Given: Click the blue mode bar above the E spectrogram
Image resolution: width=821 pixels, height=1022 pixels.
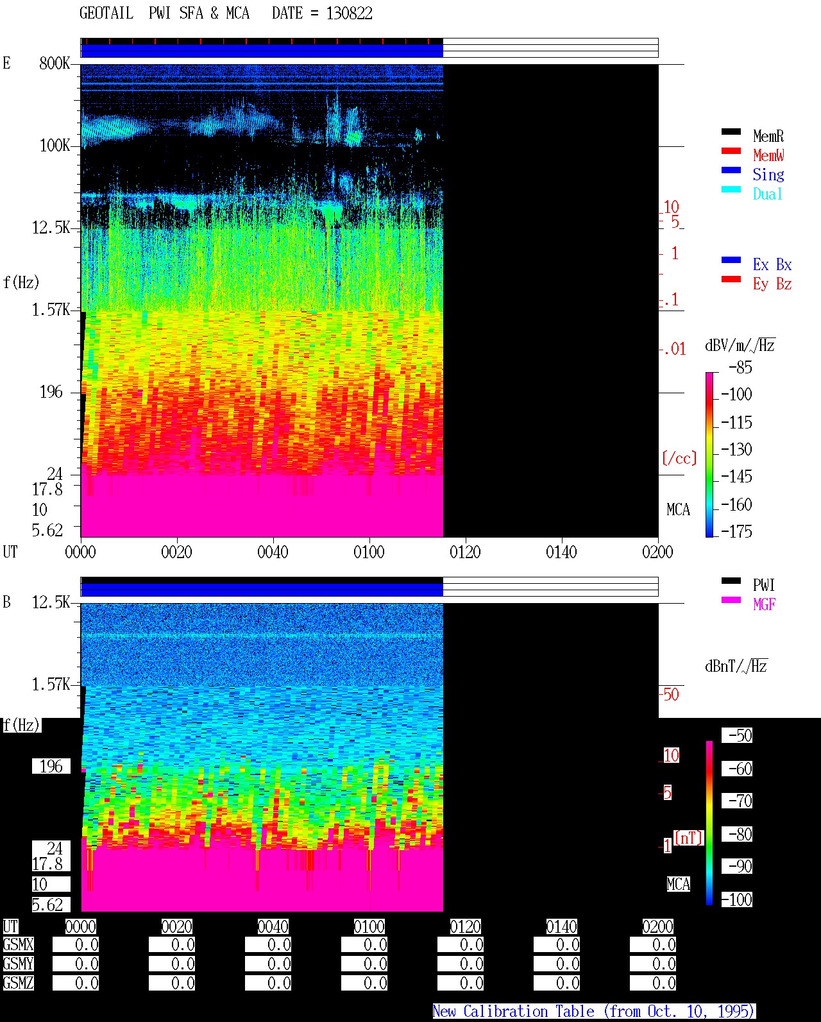Looking at the screenshot, I should pyautogui.click(x=262, y=51).
